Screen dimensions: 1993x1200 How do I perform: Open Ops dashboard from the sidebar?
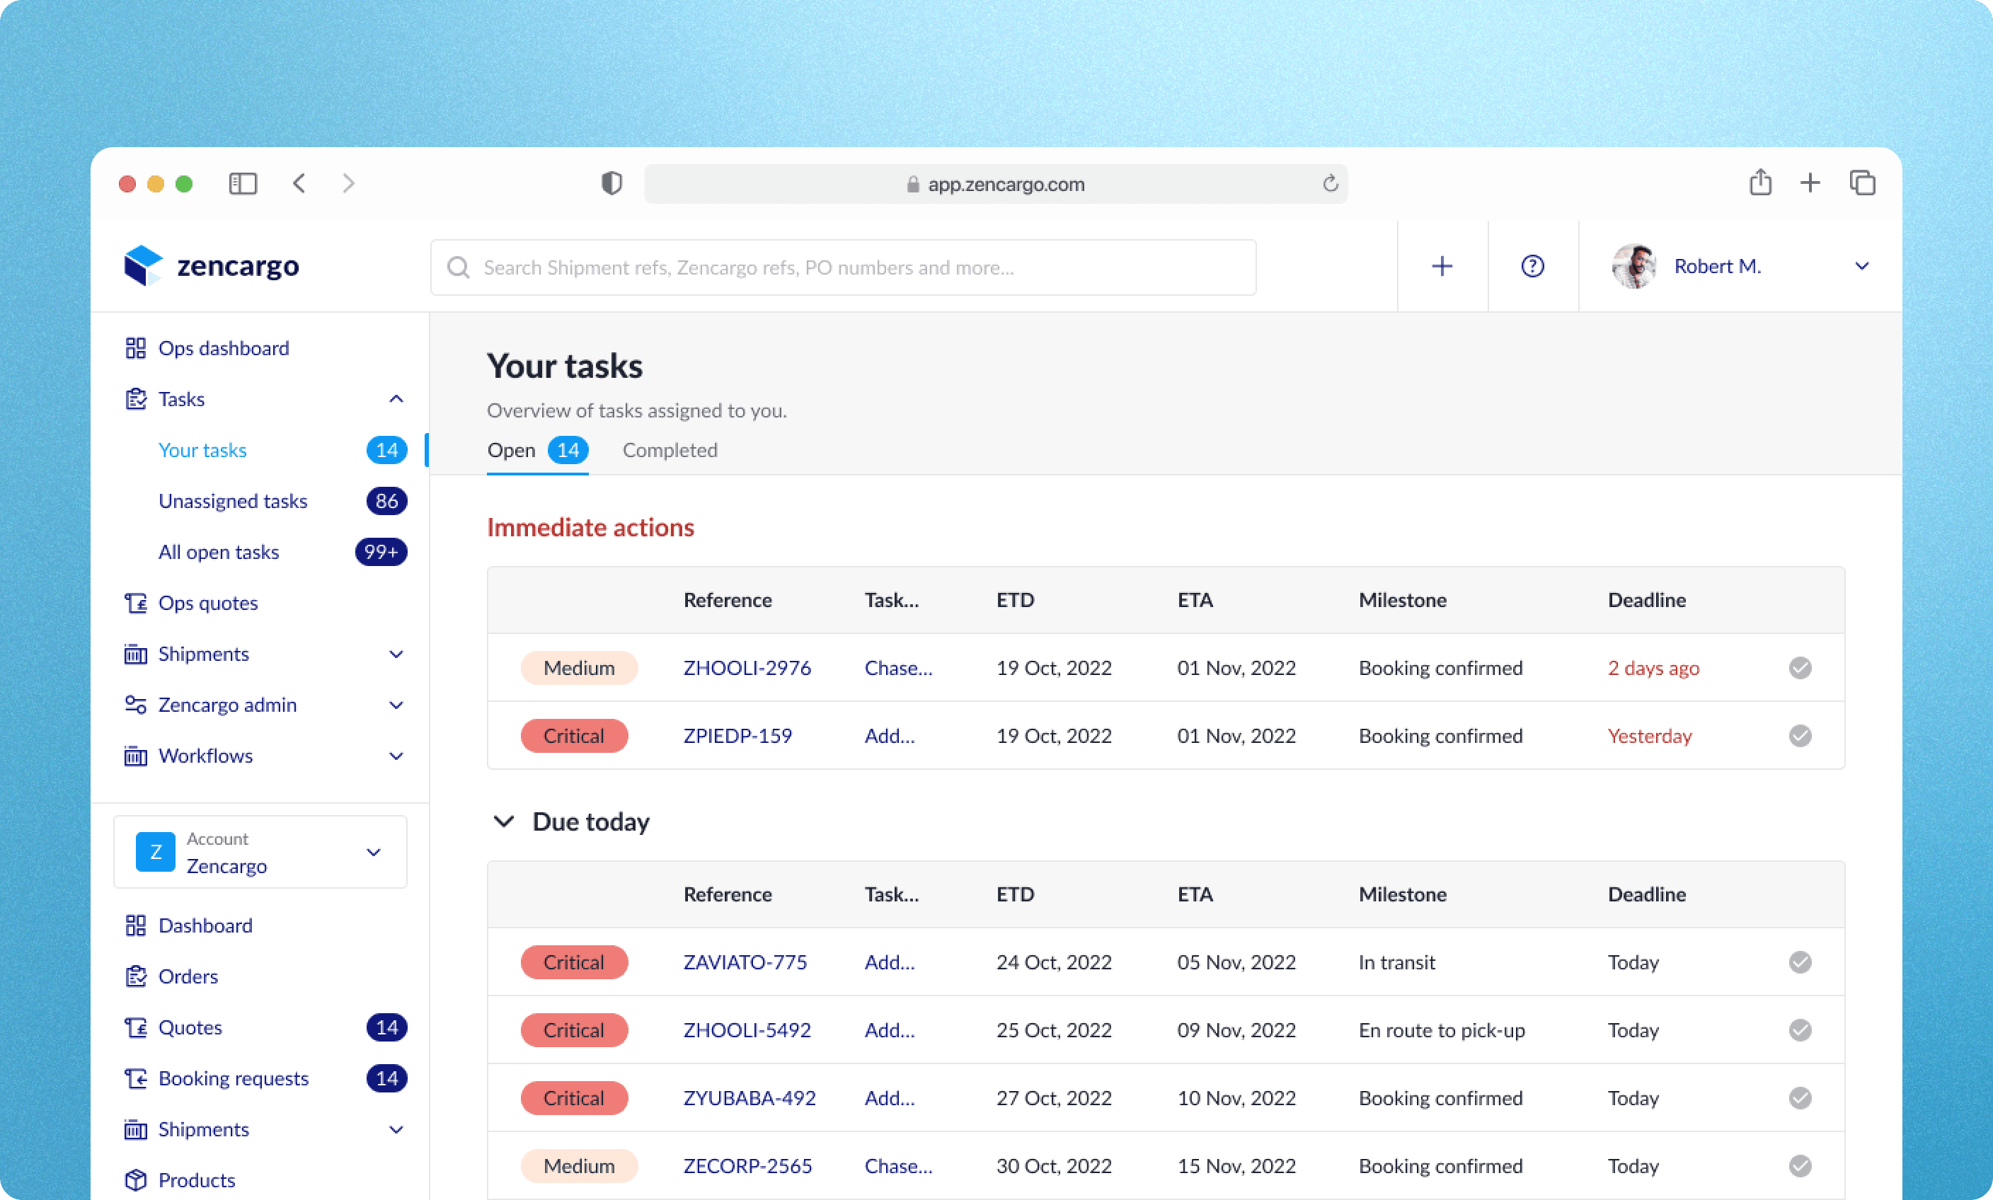coord(223,349)
